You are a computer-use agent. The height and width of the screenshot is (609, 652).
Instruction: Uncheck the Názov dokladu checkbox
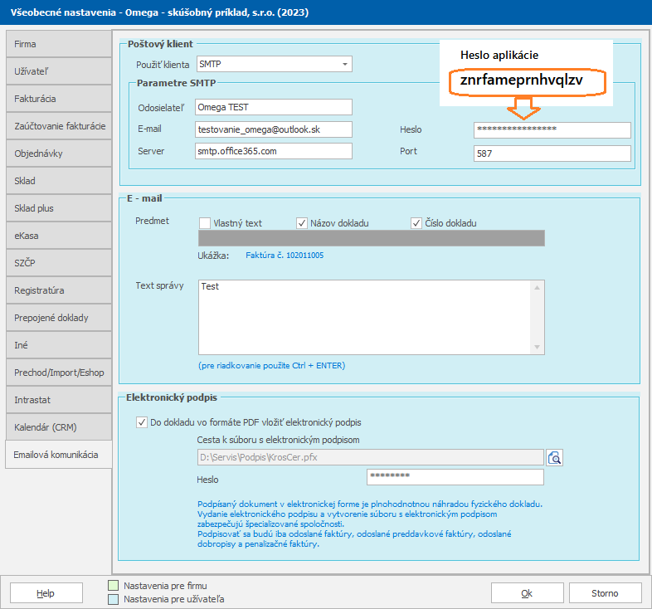point(302,222)
